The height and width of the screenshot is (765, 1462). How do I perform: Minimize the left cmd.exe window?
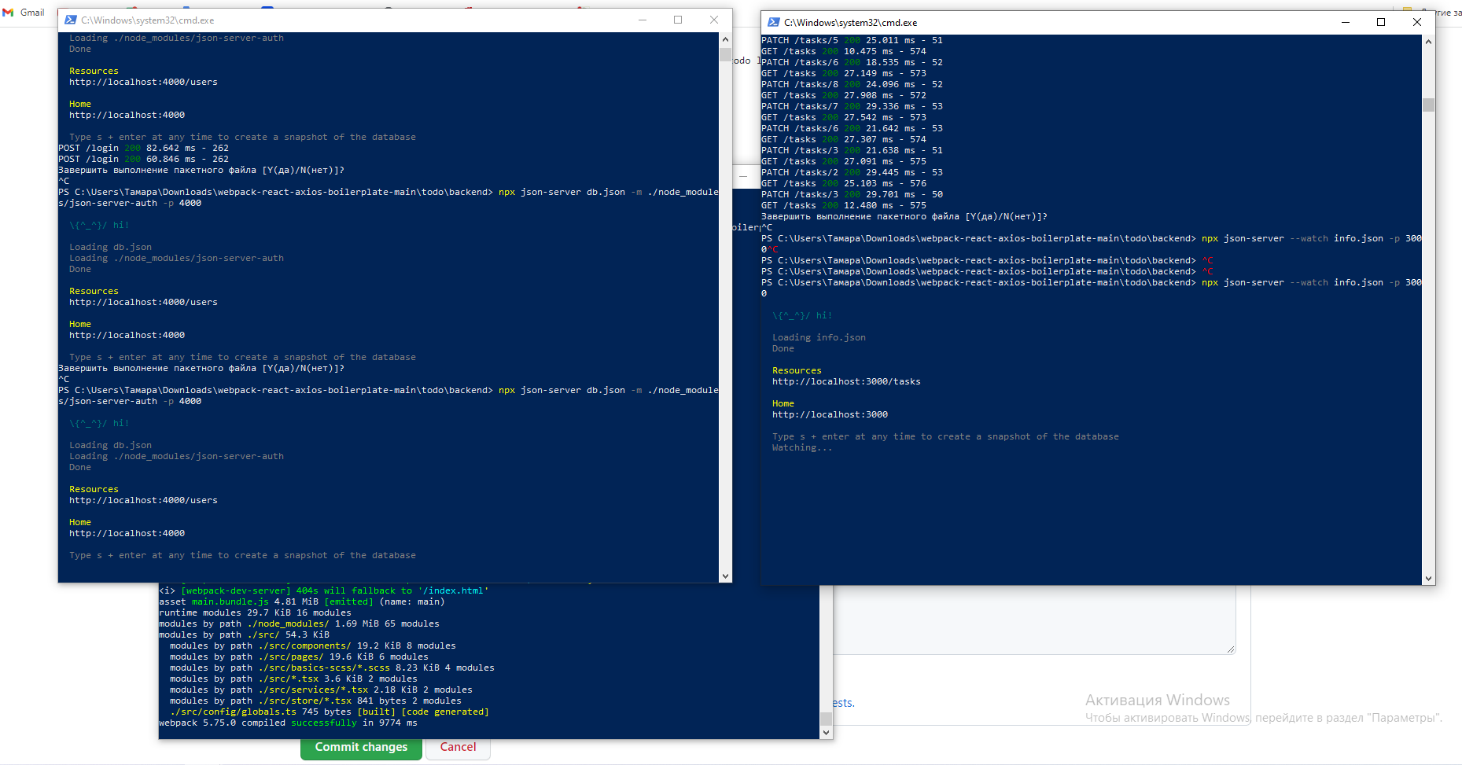point(642,20)
